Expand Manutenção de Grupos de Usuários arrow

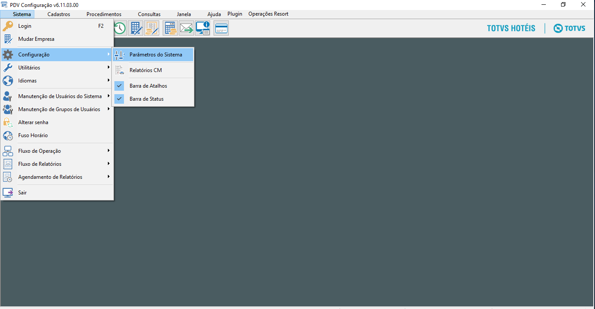(109, 109)
